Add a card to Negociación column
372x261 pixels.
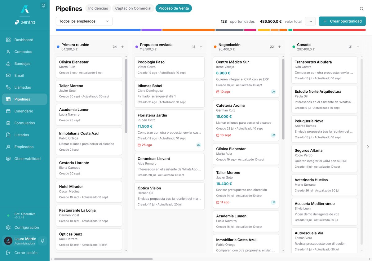click(279, 47)
